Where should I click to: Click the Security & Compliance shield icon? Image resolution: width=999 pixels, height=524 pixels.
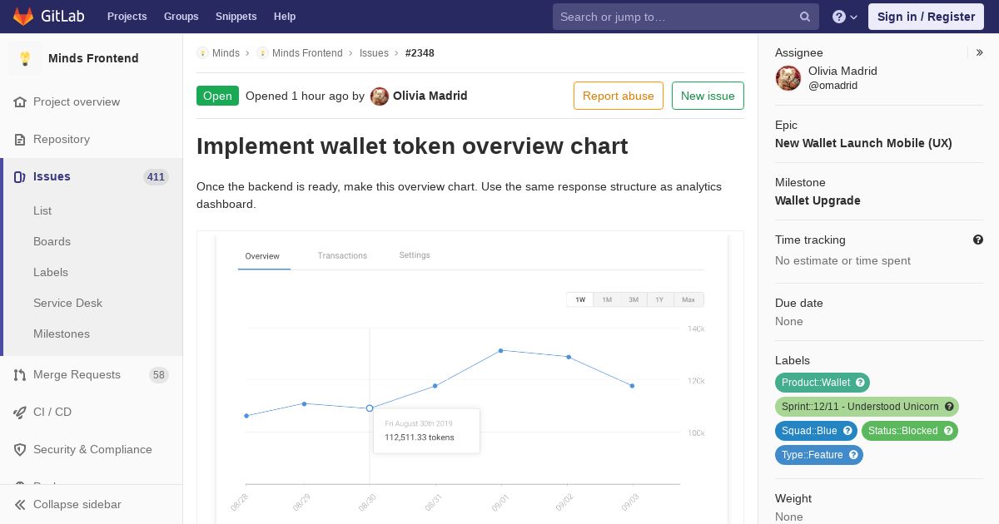tap(20, 450)
